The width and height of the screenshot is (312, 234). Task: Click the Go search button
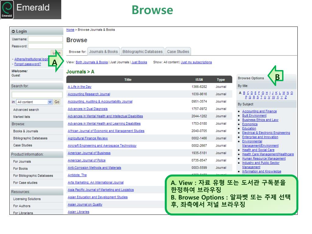pyautogui.click(x=57, y=102)
